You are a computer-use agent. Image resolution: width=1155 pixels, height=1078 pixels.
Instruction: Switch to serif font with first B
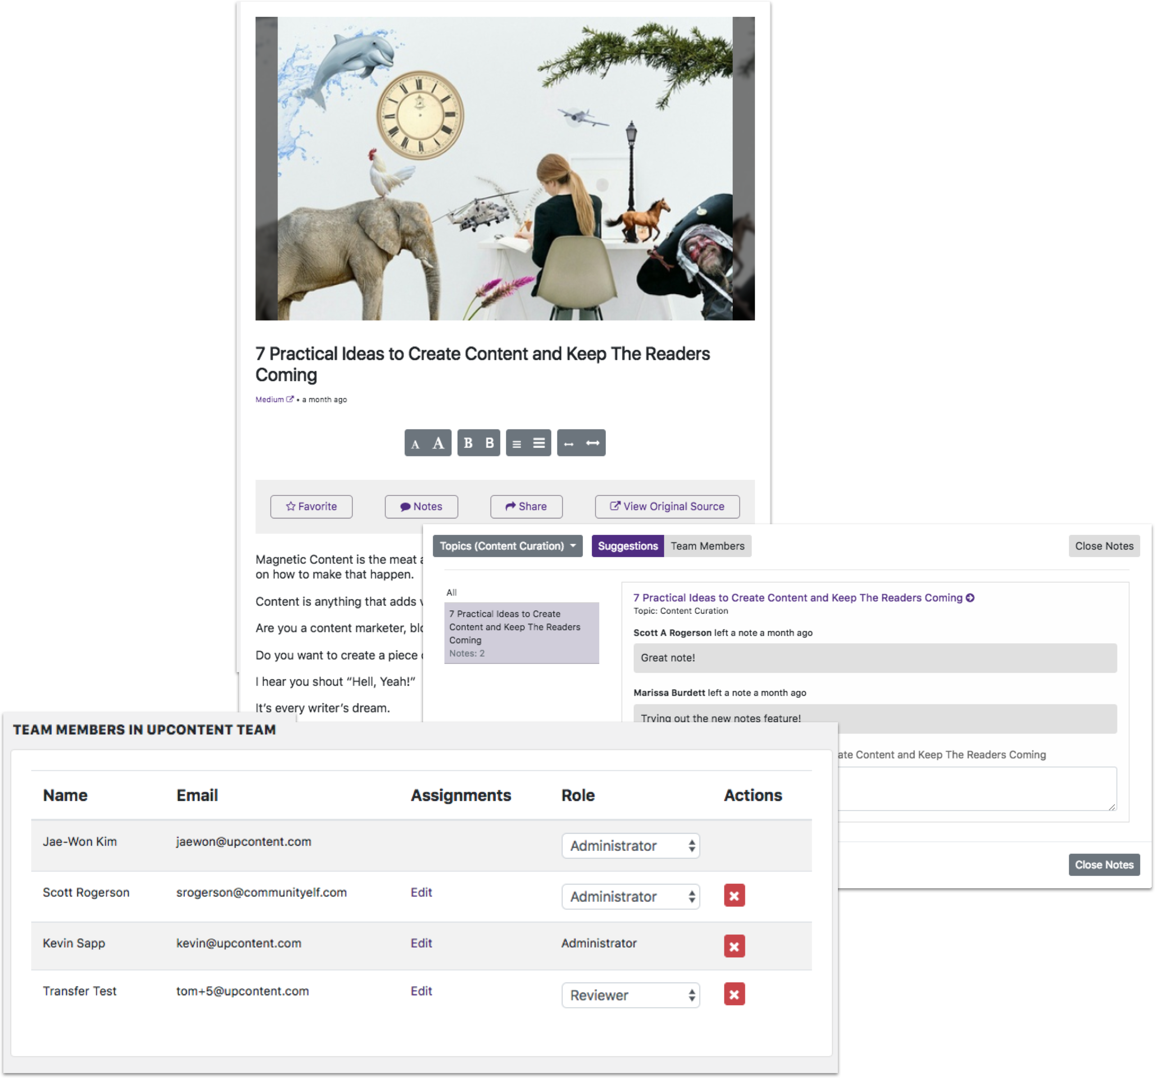[x=468, y=443]
